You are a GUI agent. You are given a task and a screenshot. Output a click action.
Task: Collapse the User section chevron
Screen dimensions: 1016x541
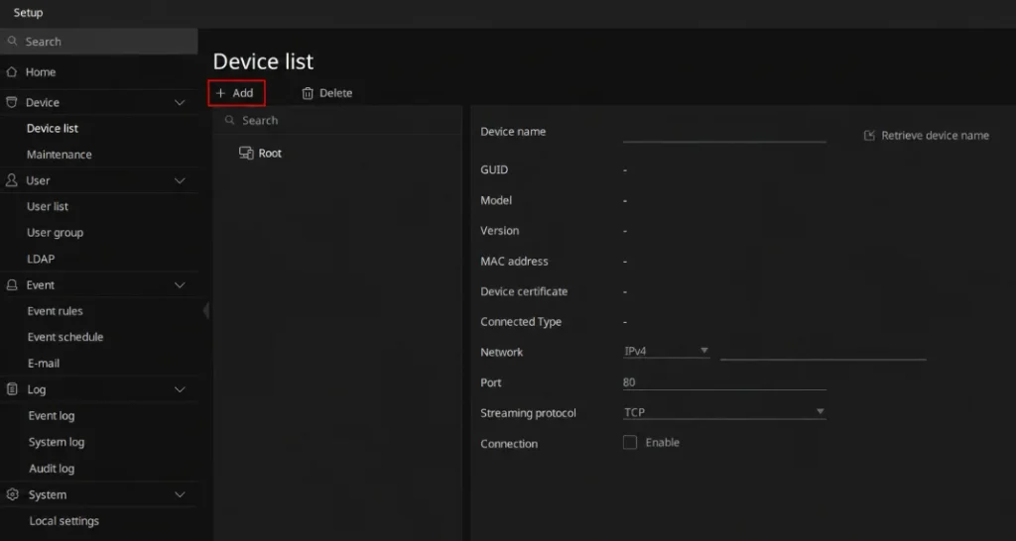tap(180, 180)
